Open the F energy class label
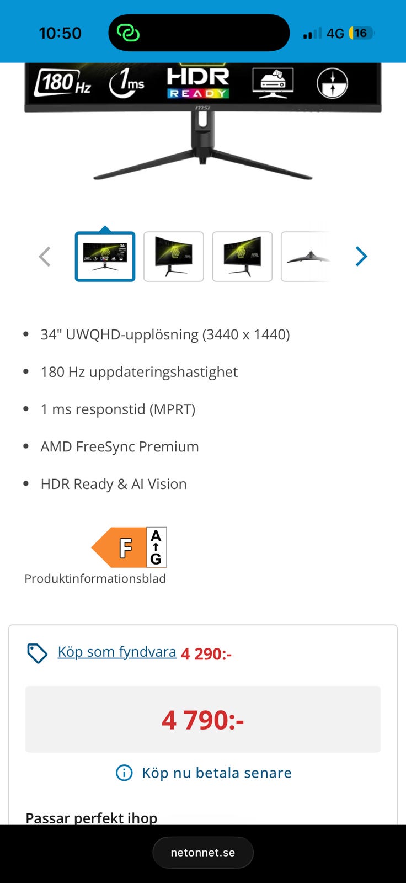This screenshot has width=406, height=883. [x=129, y=547]
